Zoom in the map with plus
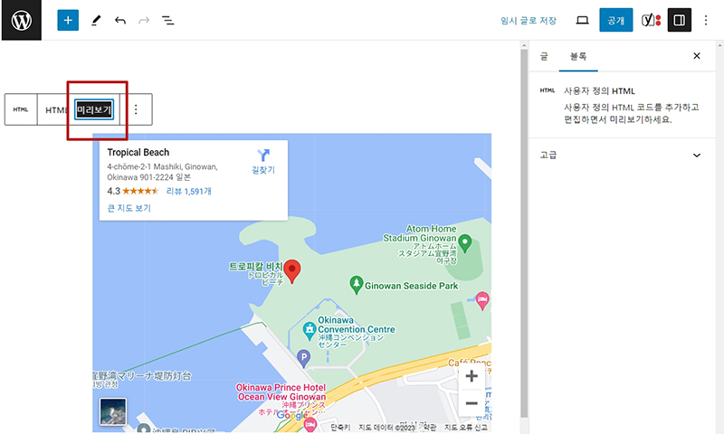The height and width of the screenshot is (434, 724). pos(472,376)
